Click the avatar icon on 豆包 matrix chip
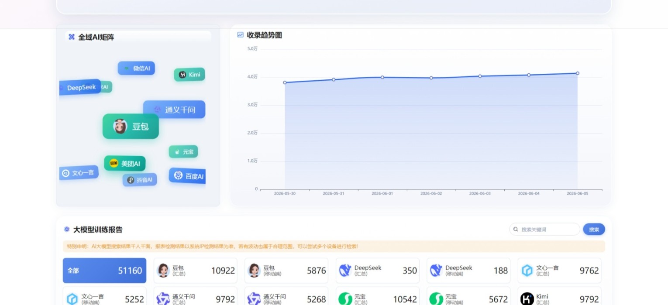The height and width of the screenshot is (305, 668). pyautogui.click(x=120, y=126)
